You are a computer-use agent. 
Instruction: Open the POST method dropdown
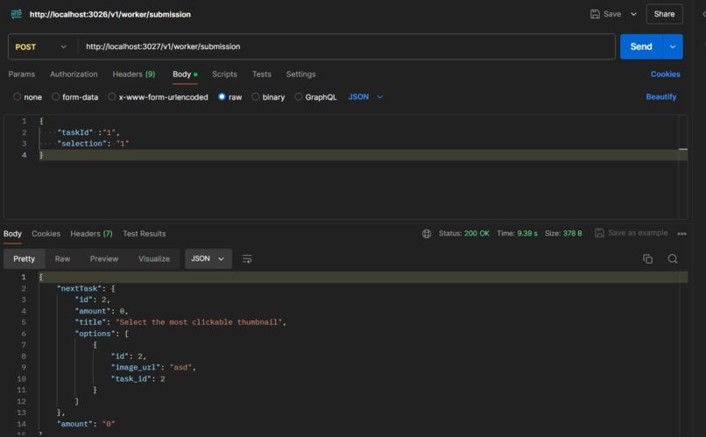pos(41,46)
